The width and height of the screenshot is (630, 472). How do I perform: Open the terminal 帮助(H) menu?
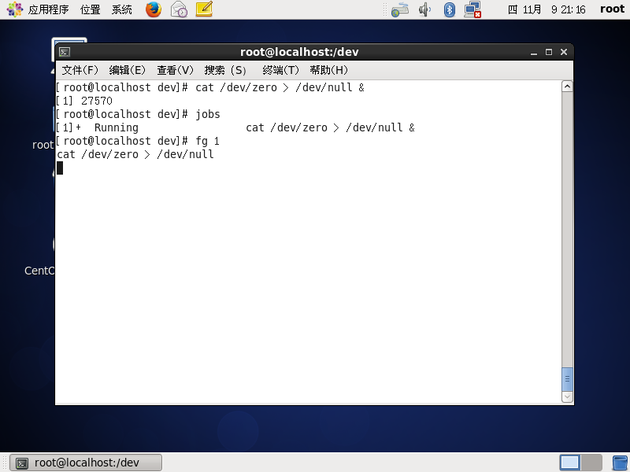pos(328,70)
